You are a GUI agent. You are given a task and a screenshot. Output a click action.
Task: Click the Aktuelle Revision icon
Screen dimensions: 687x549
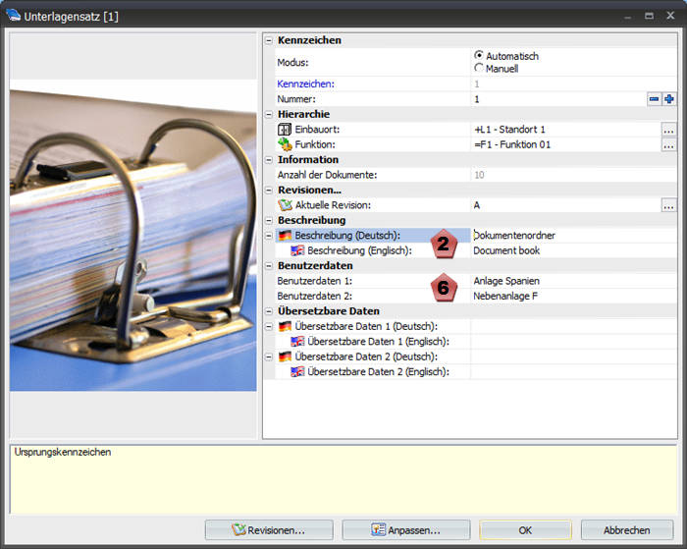286,205
